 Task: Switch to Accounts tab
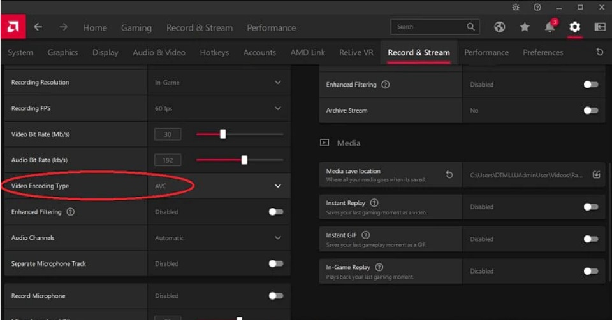[259, 53]
